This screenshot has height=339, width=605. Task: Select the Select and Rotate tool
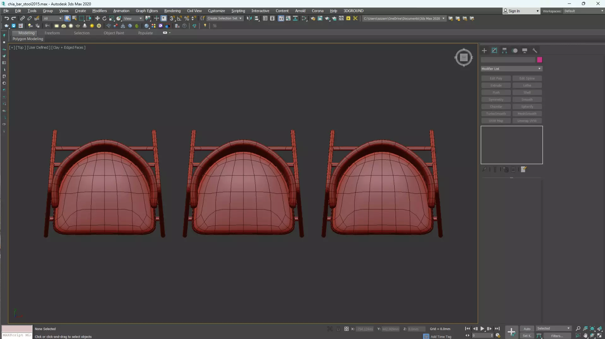104,18
